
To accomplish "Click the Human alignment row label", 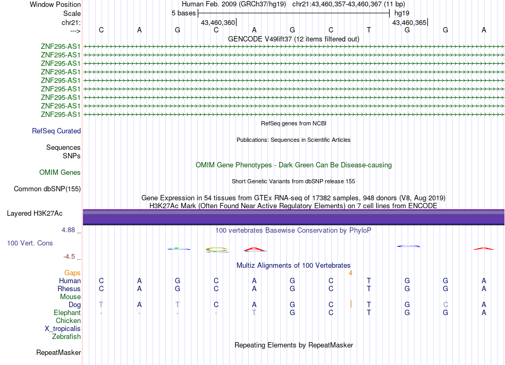I will point(70,281).
